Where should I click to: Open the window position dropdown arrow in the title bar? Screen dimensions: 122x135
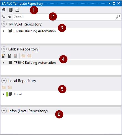point(110,3)
